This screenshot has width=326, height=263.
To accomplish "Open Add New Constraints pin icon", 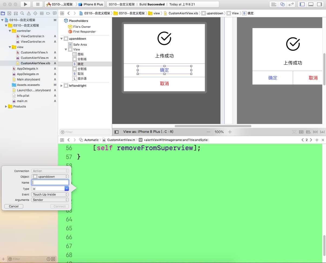I will [x=315, y=132].
